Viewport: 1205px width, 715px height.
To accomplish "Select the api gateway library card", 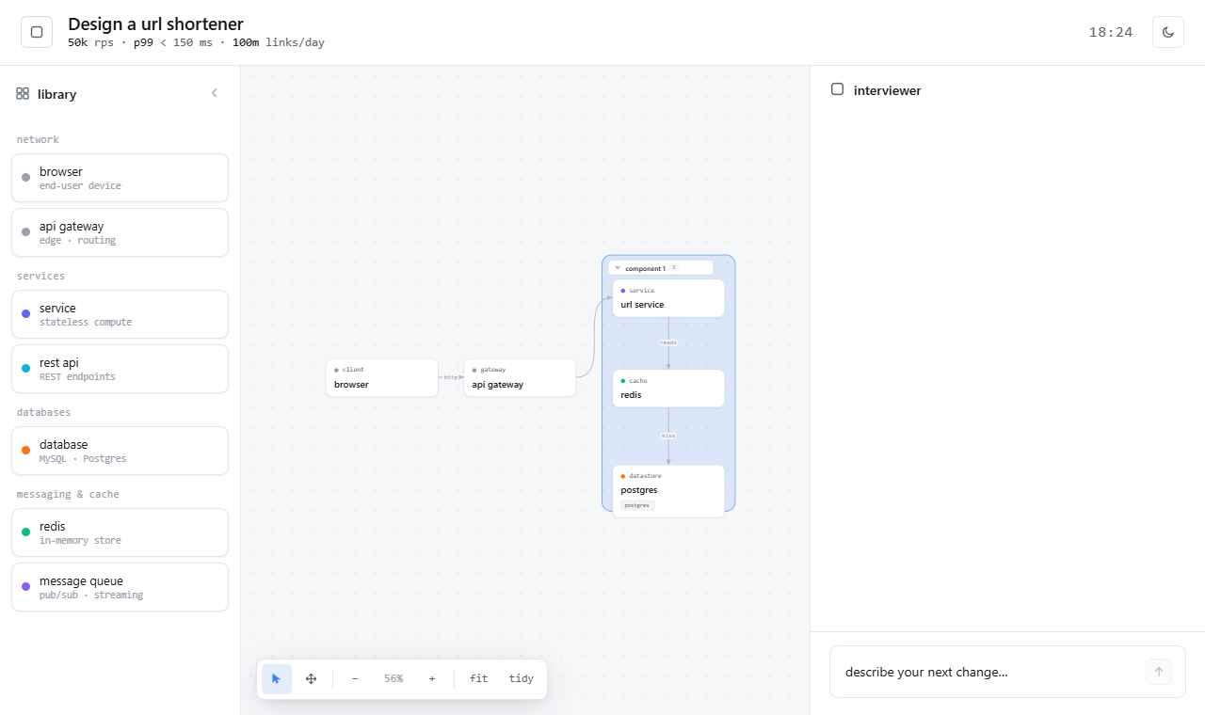I will [120, 232].
